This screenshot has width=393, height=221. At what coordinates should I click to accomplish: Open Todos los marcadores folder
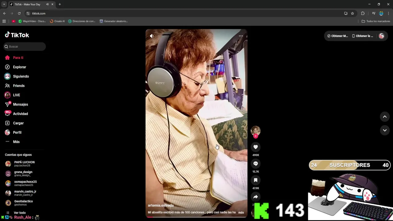(376, 21)
